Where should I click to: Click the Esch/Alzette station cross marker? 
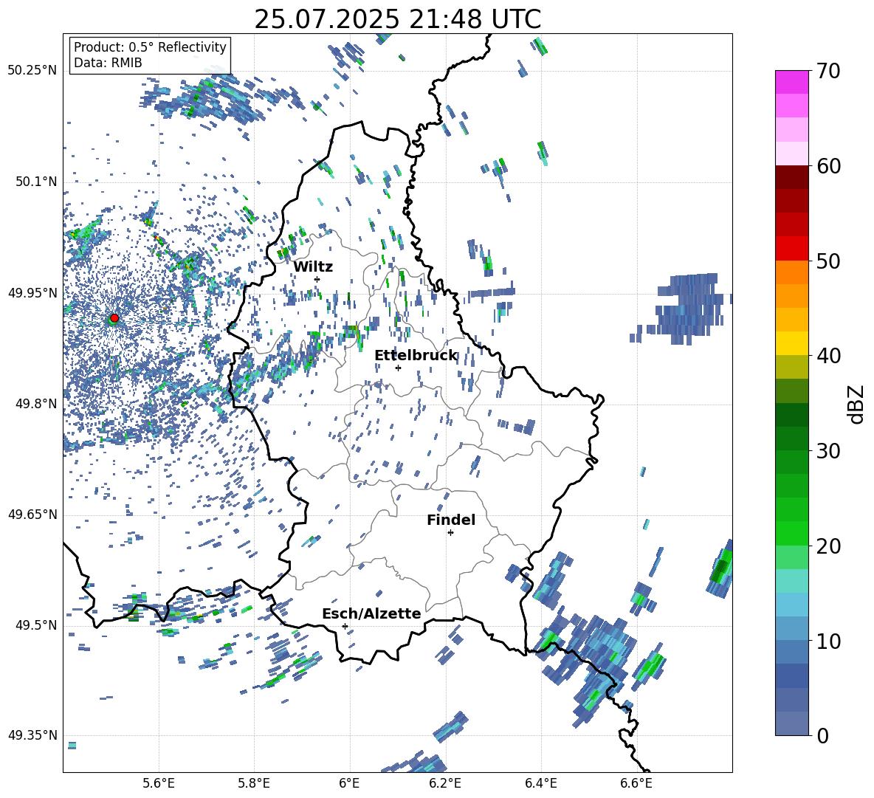345,626
